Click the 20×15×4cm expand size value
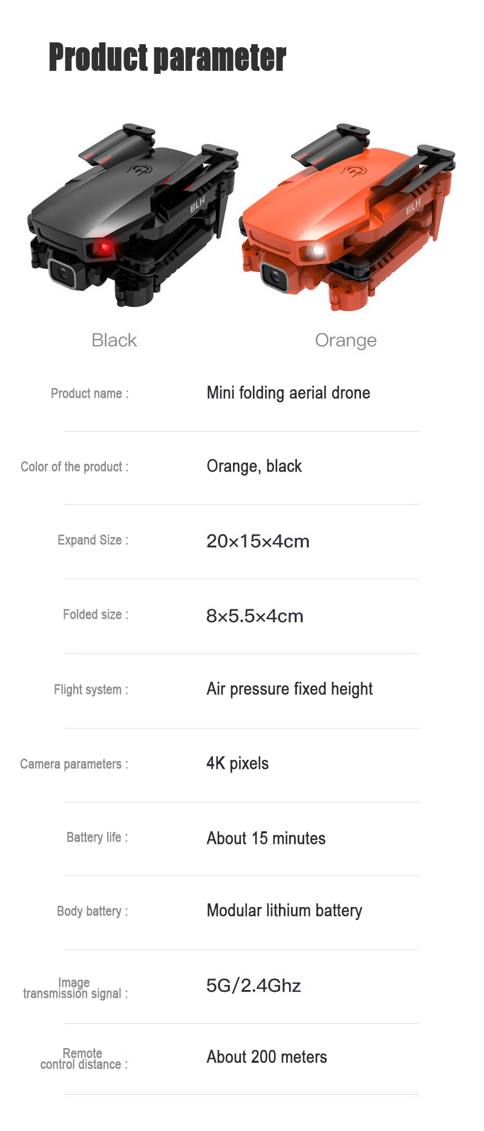Viewport: 484px width, 1131px height. 258,541
